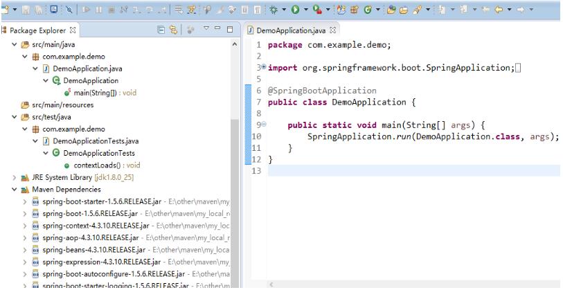The width and height of the screenshot is (563, 290).
Task: Click the Drop to Frame icon
Action: coord(179,10)
